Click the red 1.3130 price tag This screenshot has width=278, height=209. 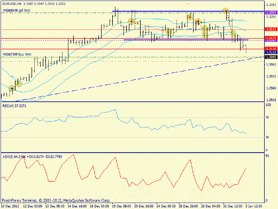(271, 49)
